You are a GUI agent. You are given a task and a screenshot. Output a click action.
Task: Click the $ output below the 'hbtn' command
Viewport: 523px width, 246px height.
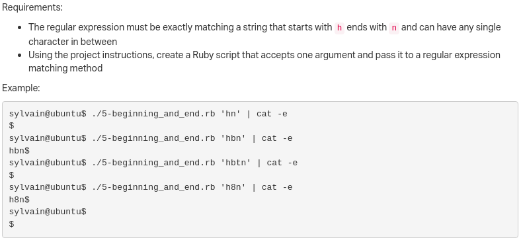12,175
